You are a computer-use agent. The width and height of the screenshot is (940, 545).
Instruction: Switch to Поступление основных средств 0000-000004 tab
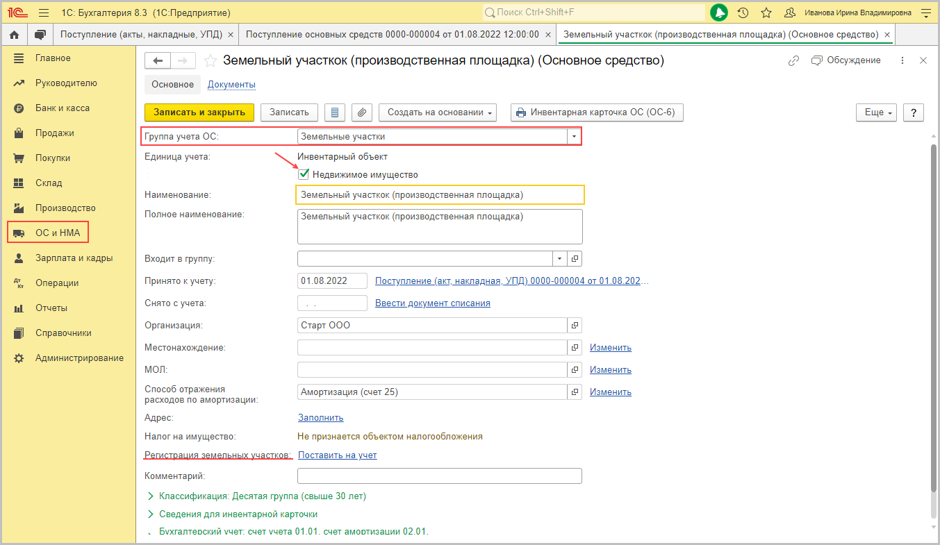(x=393, y=34)
